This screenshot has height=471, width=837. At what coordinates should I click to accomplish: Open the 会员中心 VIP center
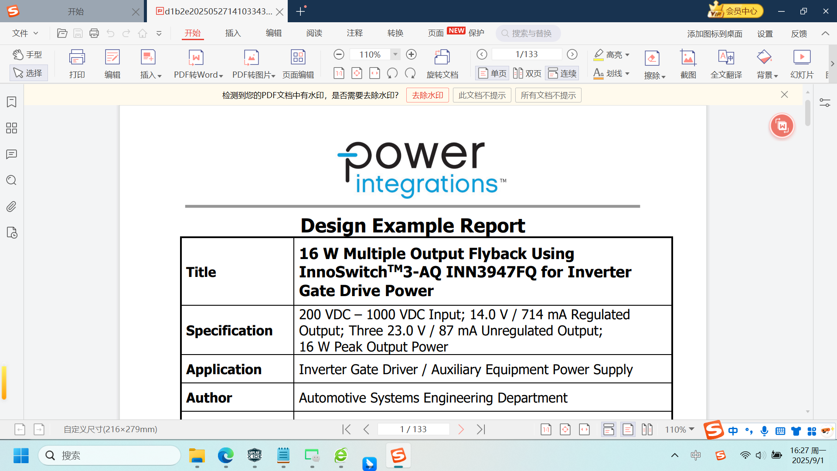(735, 11)
